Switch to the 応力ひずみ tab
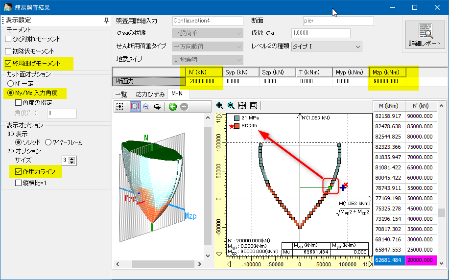449x280 pixels. (x=150, y=94)
